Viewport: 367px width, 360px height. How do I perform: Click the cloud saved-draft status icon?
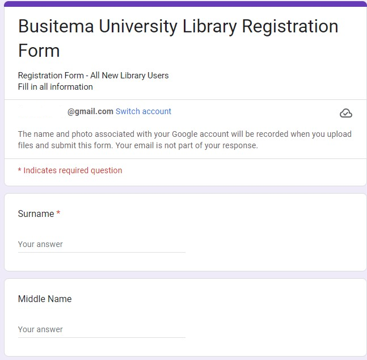(345, 114)
